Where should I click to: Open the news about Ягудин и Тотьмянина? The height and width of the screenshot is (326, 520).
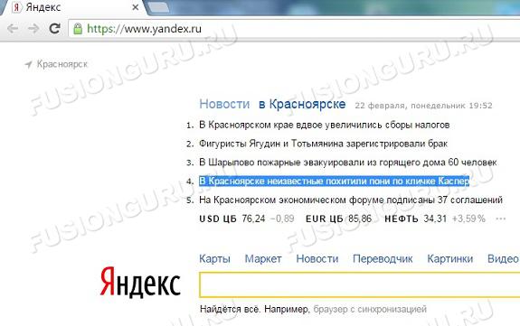324,144
